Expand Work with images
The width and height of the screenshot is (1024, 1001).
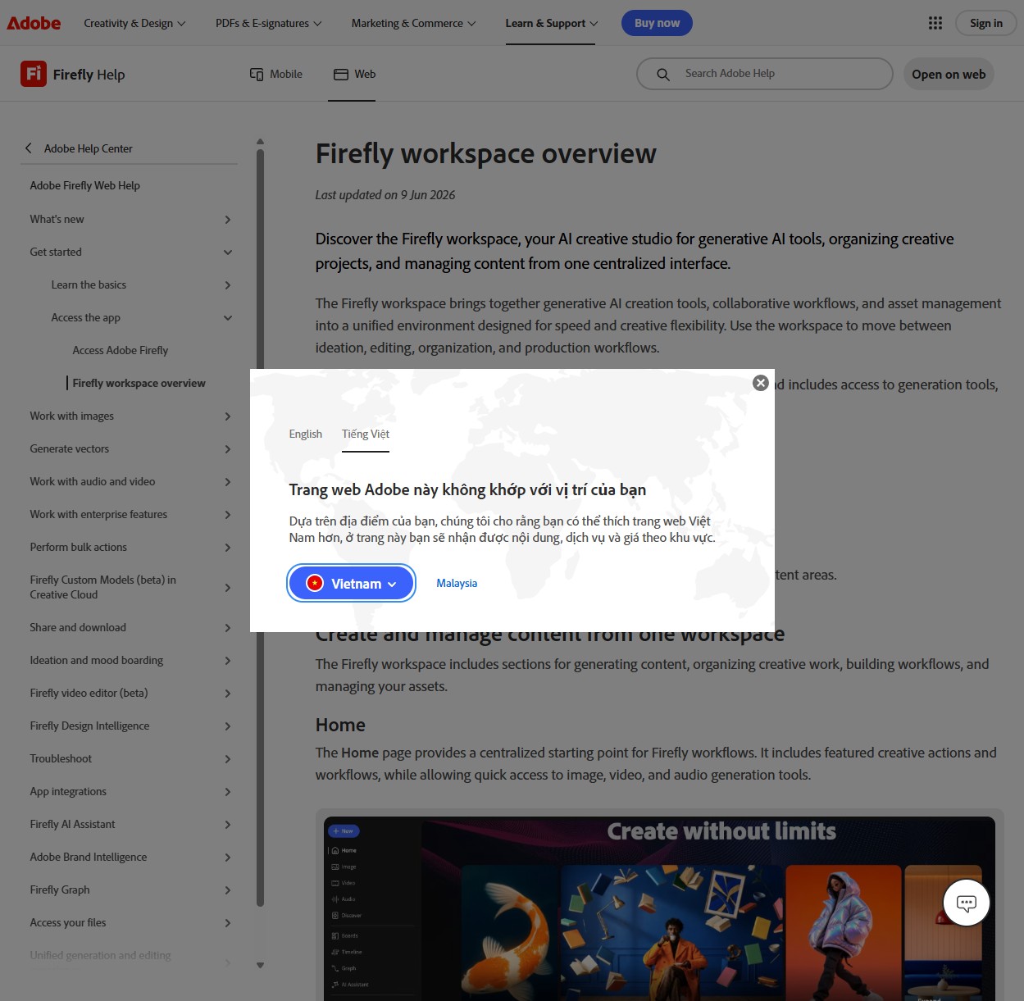click(228, 416)
